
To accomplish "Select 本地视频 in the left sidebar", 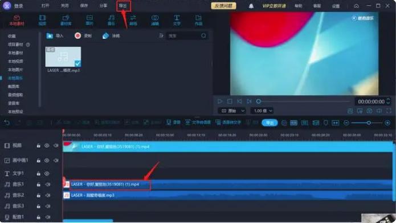I will tap(15, 61).
